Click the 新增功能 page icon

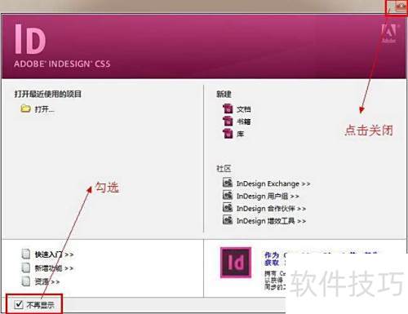[26, 268]
